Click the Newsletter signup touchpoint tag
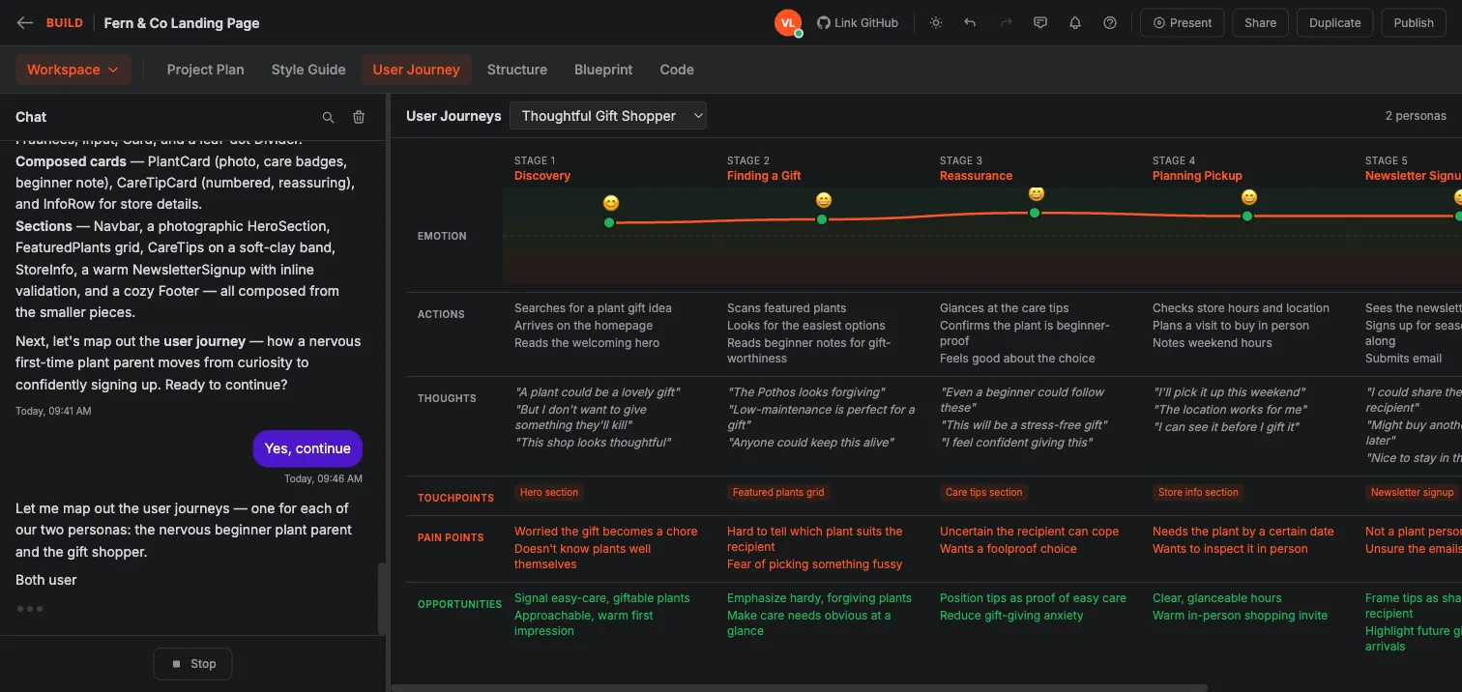Screen dimensions: 1462x692 pyautogui.click(x=1412, y=493)
